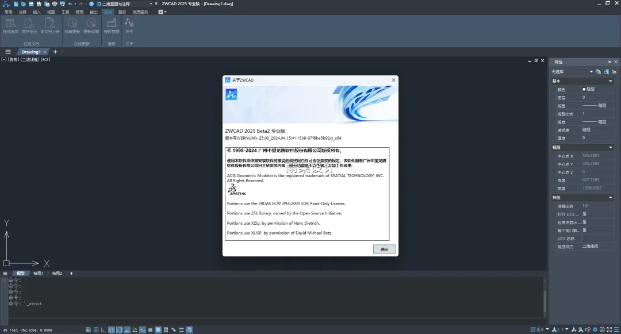Click the Save icon in quick access toolbar

(31, 4)
